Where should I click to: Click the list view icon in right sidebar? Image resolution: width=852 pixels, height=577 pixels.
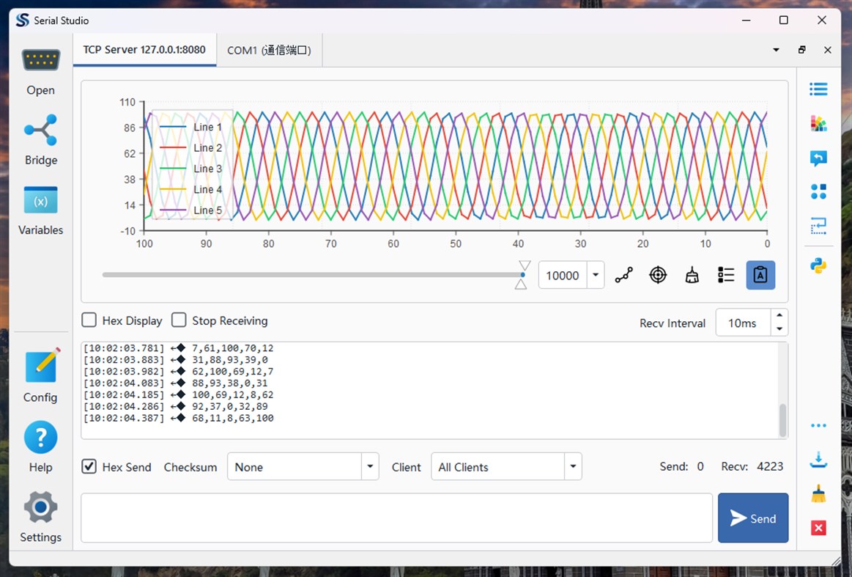(x=818, y=89)
